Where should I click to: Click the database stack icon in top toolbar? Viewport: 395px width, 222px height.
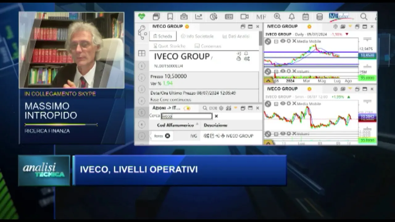pos(320,17)
